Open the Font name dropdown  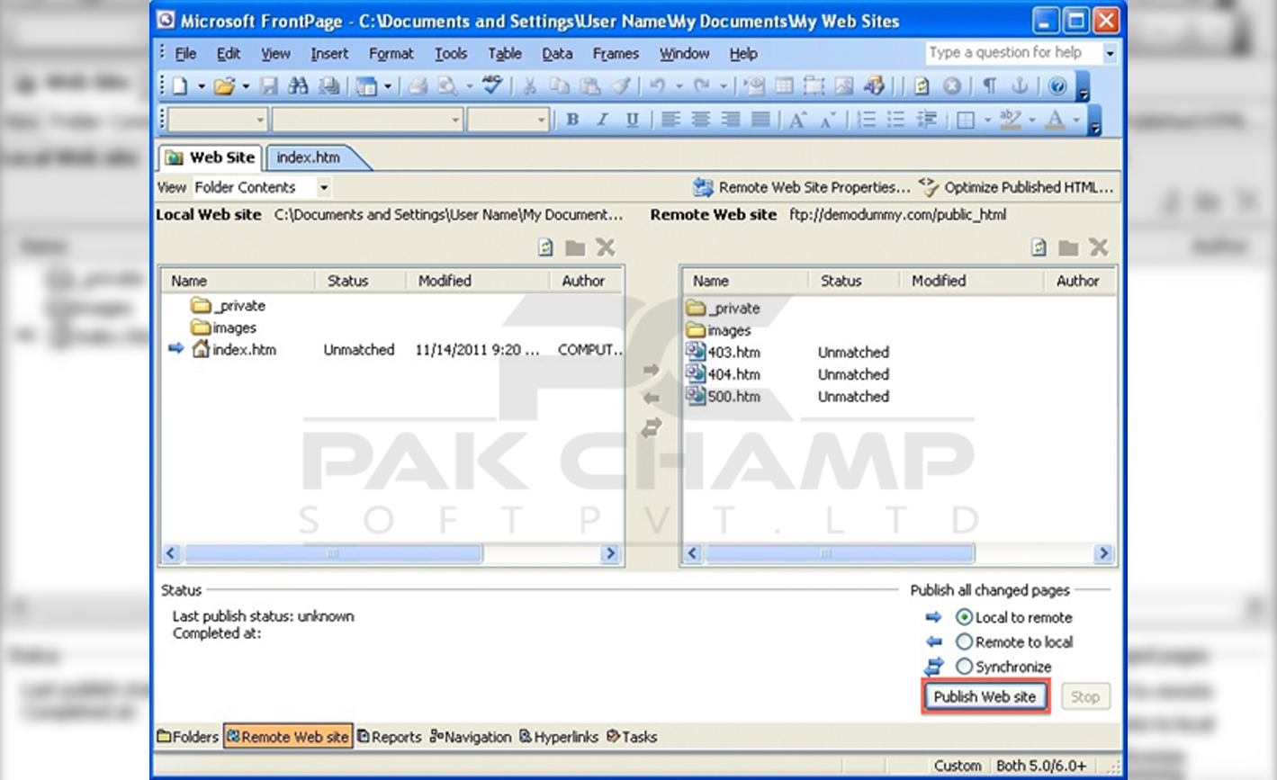[367, 120]
